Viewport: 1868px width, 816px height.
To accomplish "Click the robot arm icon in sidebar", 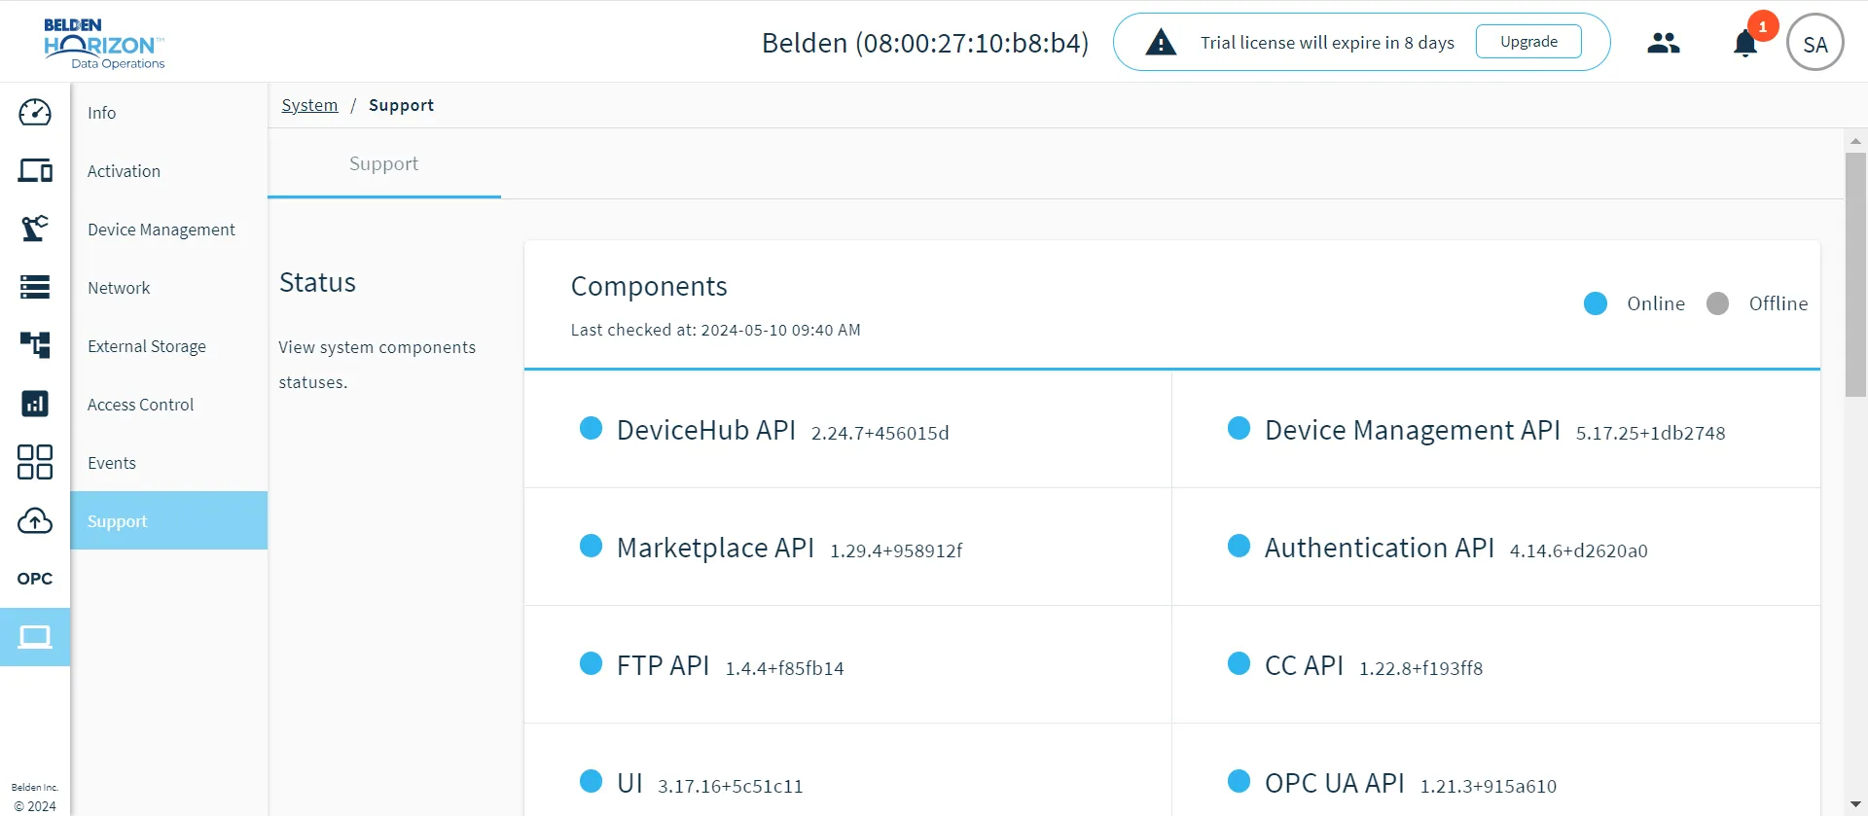I will (35, 229).
